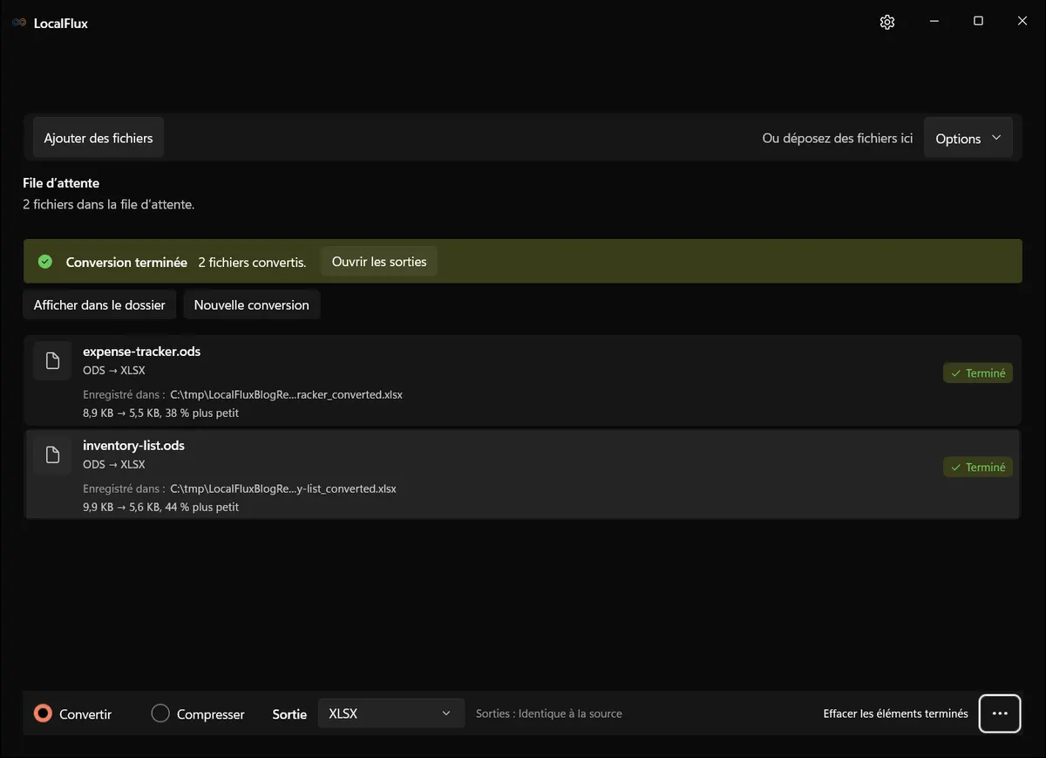Click the 'File d'attente' heading

point(61,183)
